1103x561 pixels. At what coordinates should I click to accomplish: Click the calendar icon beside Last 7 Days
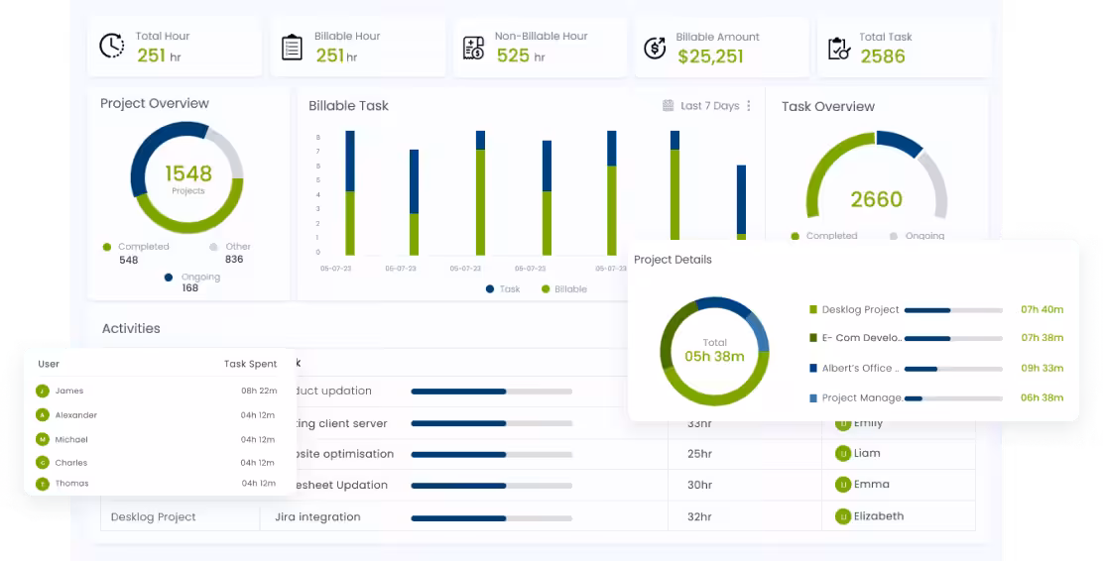(669, 106)
